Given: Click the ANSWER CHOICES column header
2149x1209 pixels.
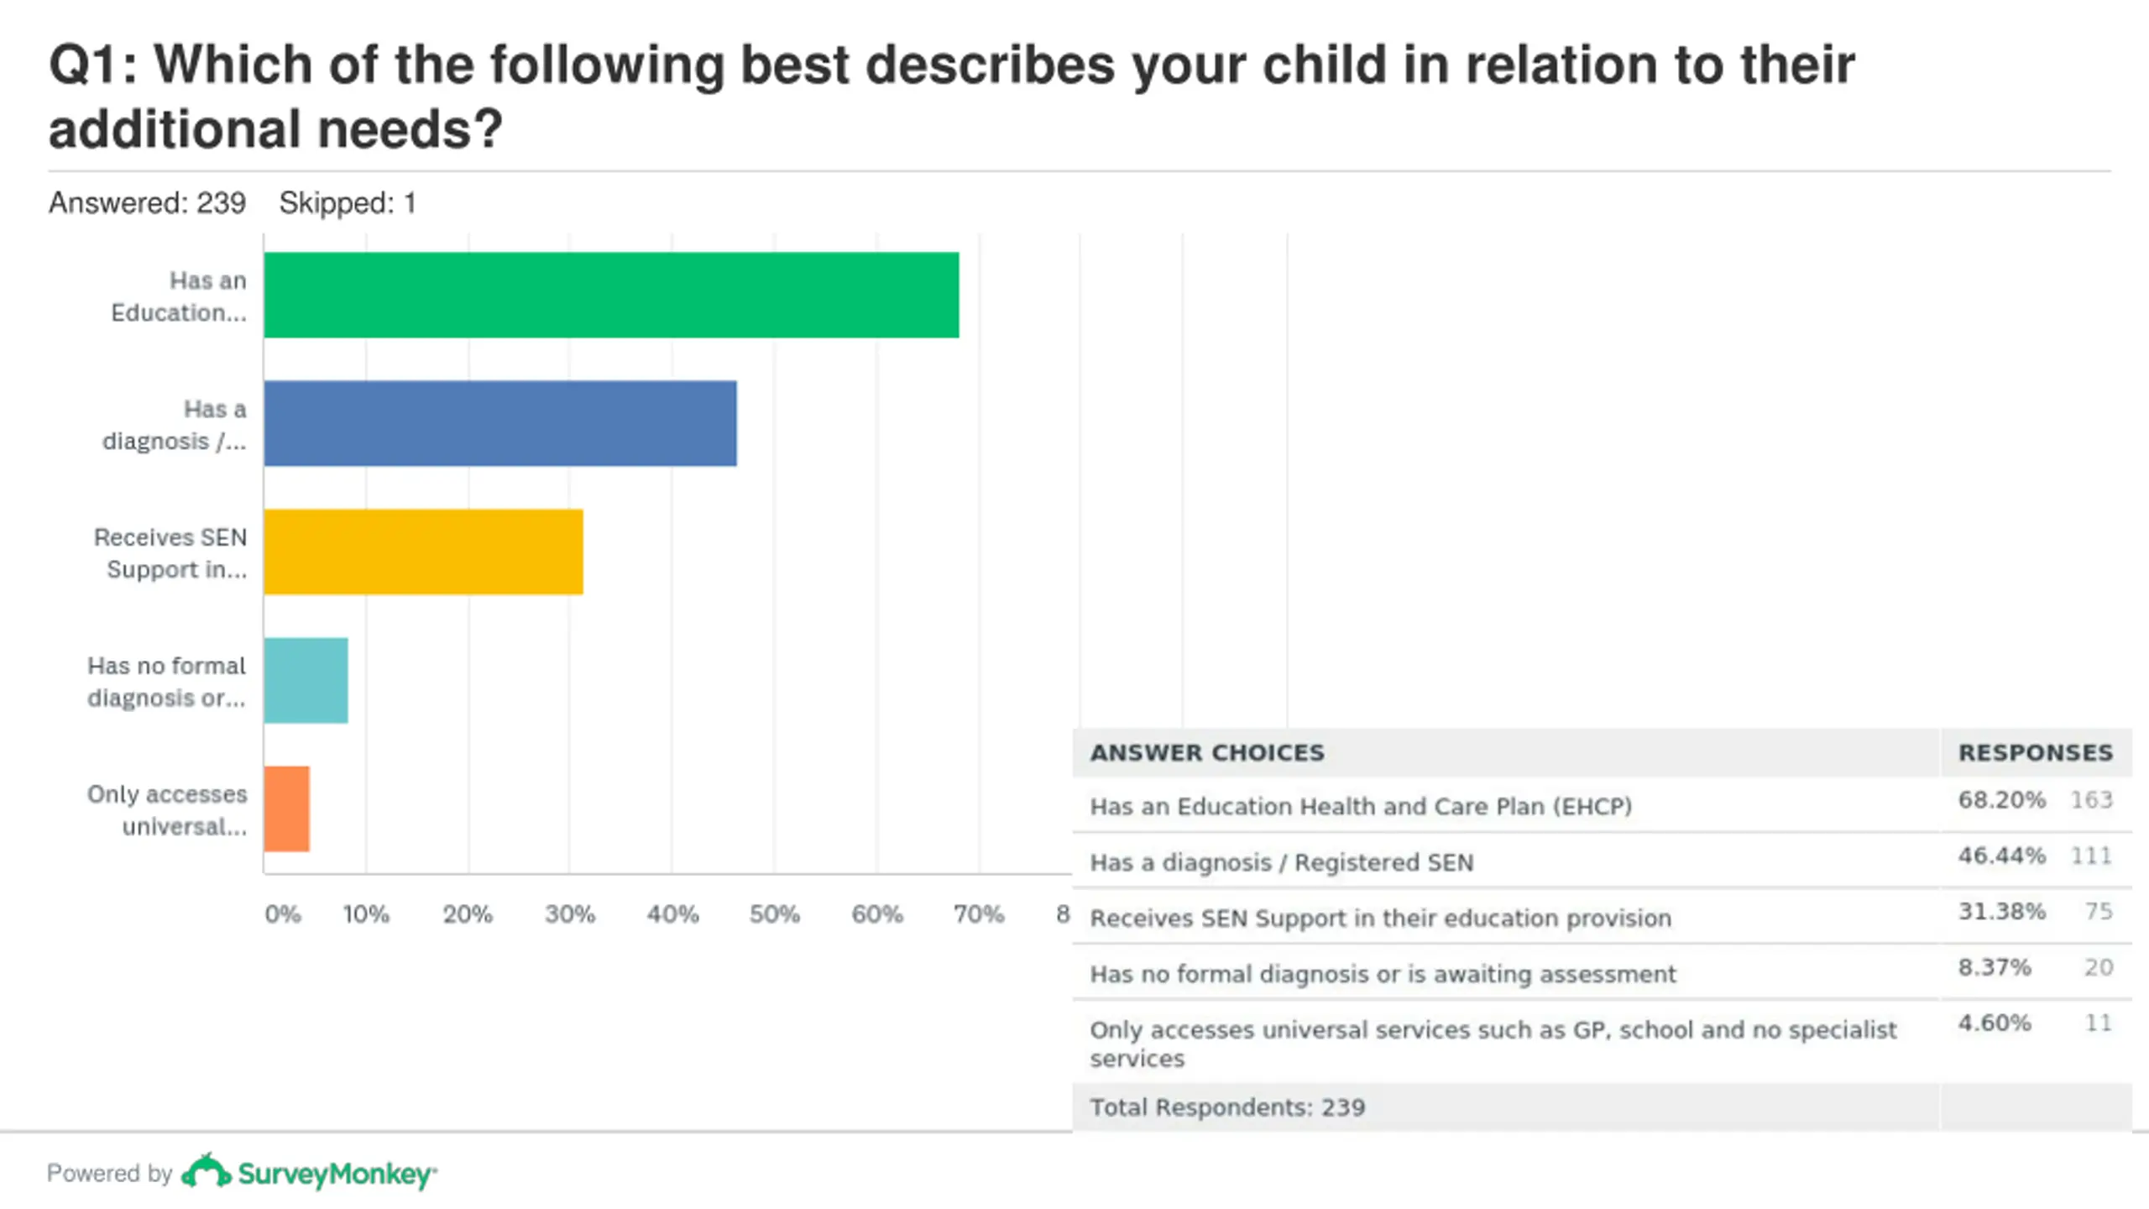Looking at the screenshot, I should pos(1207,753).
